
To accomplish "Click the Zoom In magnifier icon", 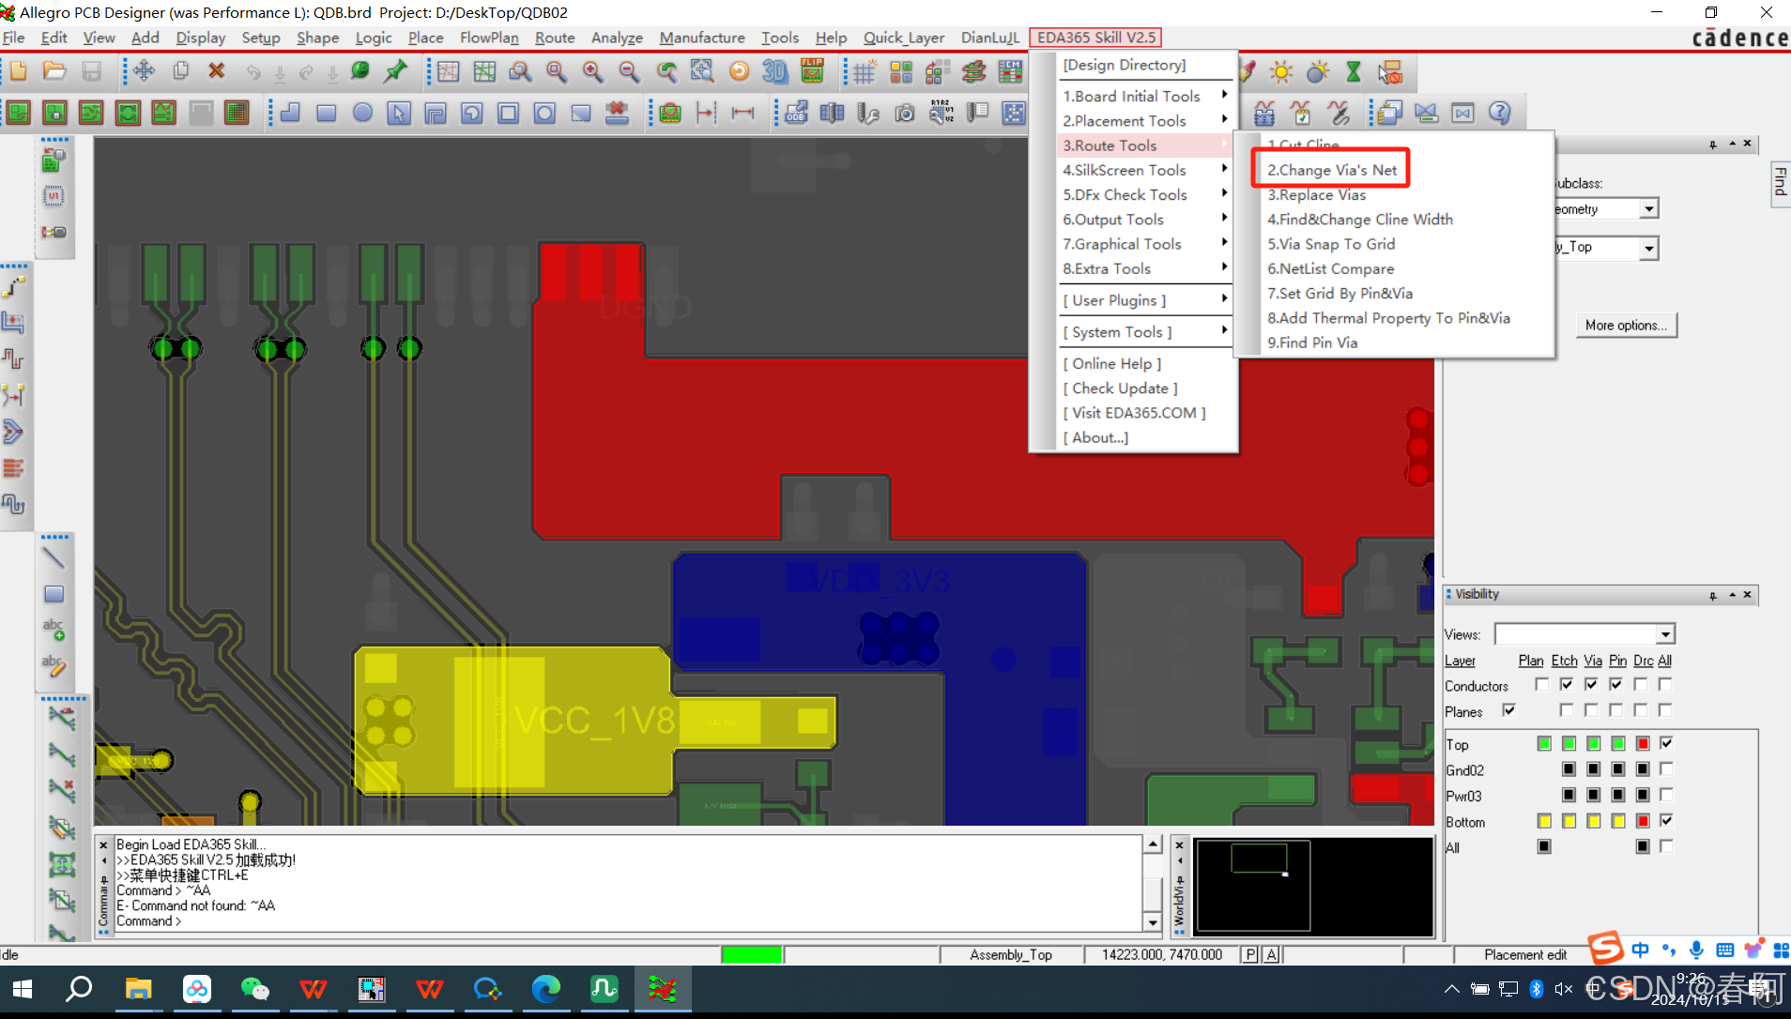I will [592, 71].
